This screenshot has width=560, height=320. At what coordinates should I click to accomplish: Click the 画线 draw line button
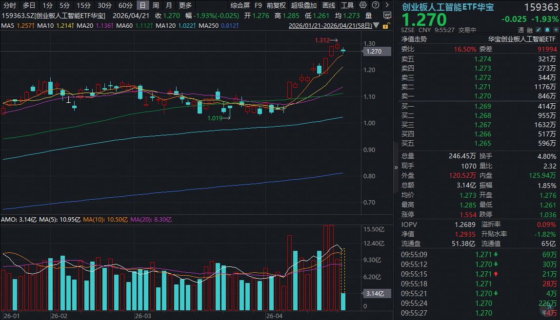(329, 5)
